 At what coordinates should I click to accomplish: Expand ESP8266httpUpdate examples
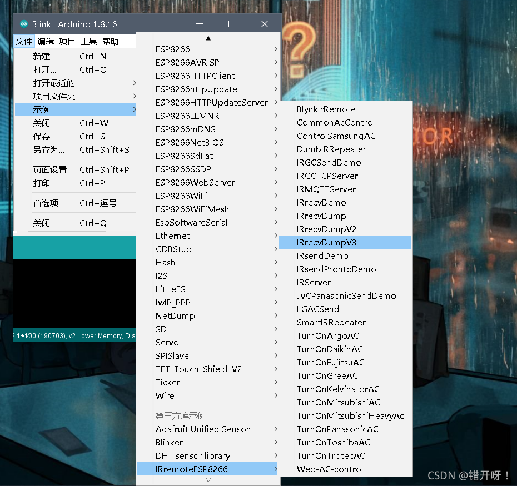click(x=208, y=89)
